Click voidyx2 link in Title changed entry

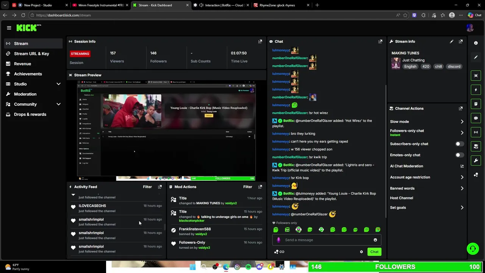point(231,203)
